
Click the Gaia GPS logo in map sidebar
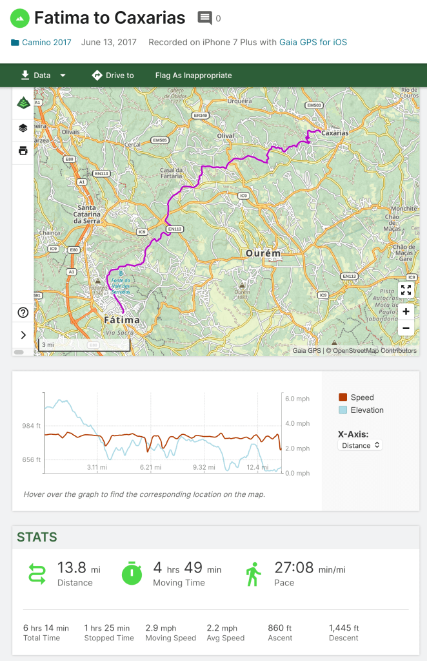tap(23, 103)
